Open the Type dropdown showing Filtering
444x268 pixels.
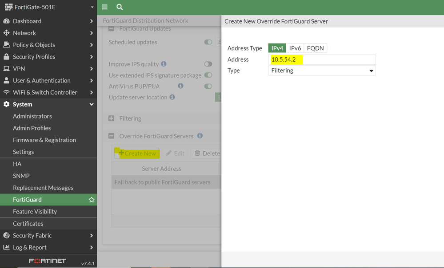[x=322, y=71]
